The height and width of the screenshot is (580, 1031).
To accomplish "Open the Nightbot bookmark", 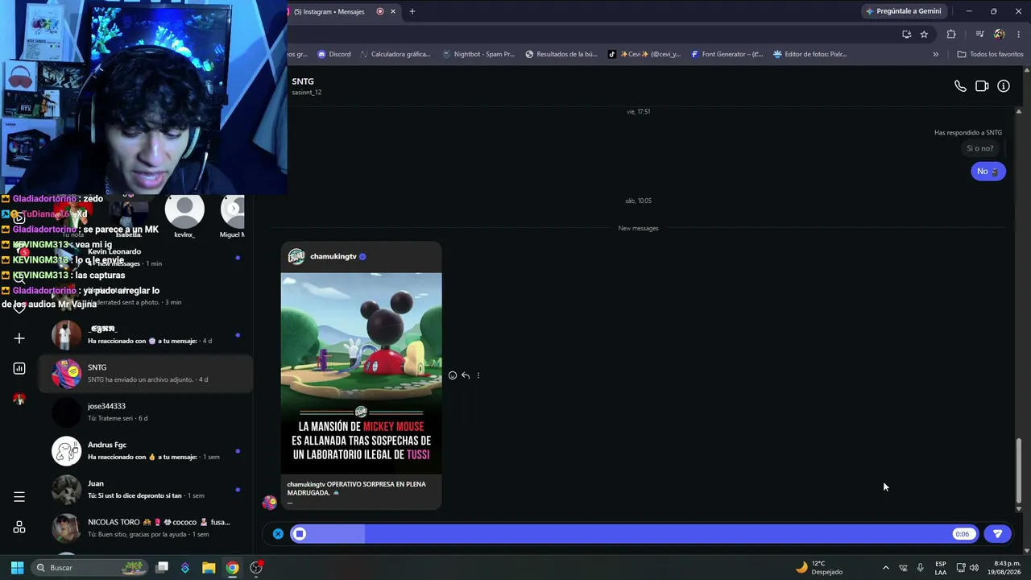I will 478,54.
